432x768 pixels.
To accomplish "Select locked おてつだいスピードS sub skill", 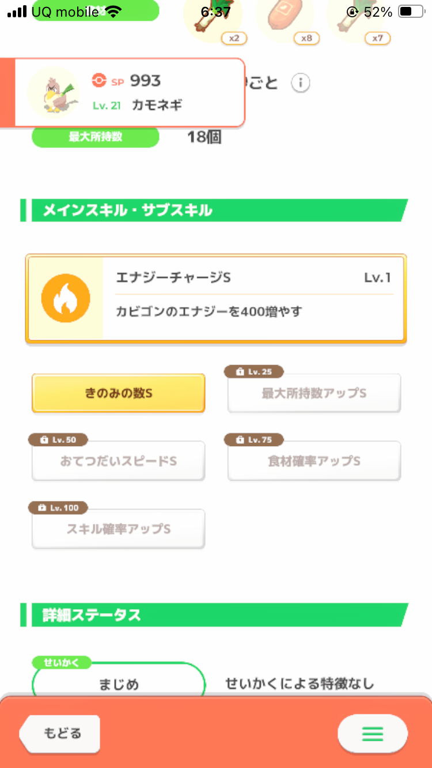I will click(119, 461).
